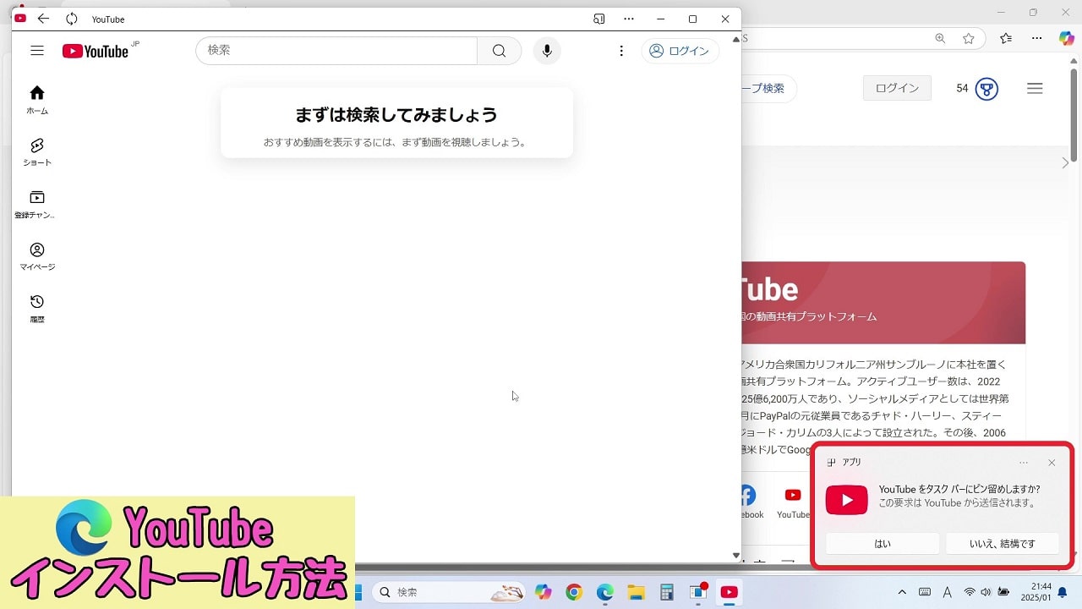Viewport: 1082px width, 609px height.
Task: Click the Windows taskbar search box
Action: point(451,592)
